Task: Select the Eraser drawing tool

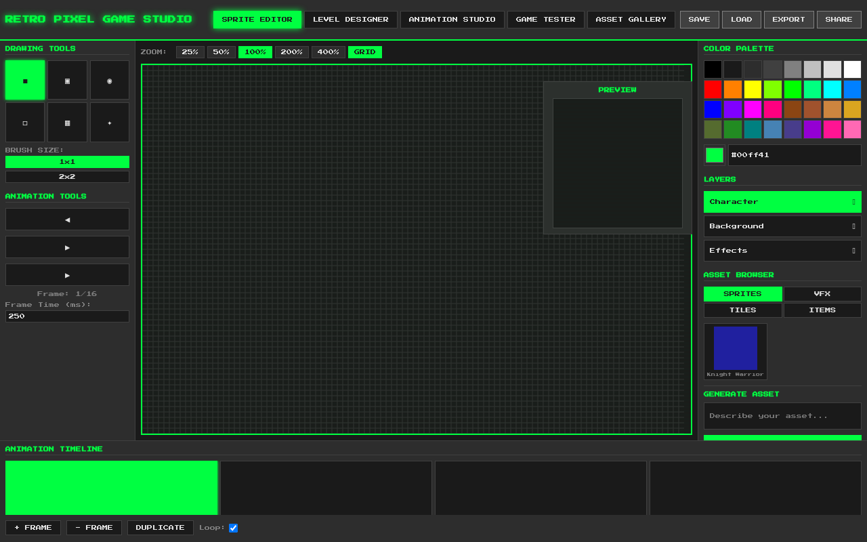Action: [67, 79]
